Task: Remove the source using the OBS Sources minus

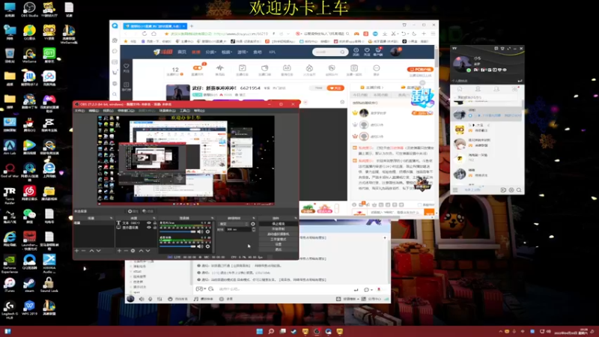Action: (126, 251)
